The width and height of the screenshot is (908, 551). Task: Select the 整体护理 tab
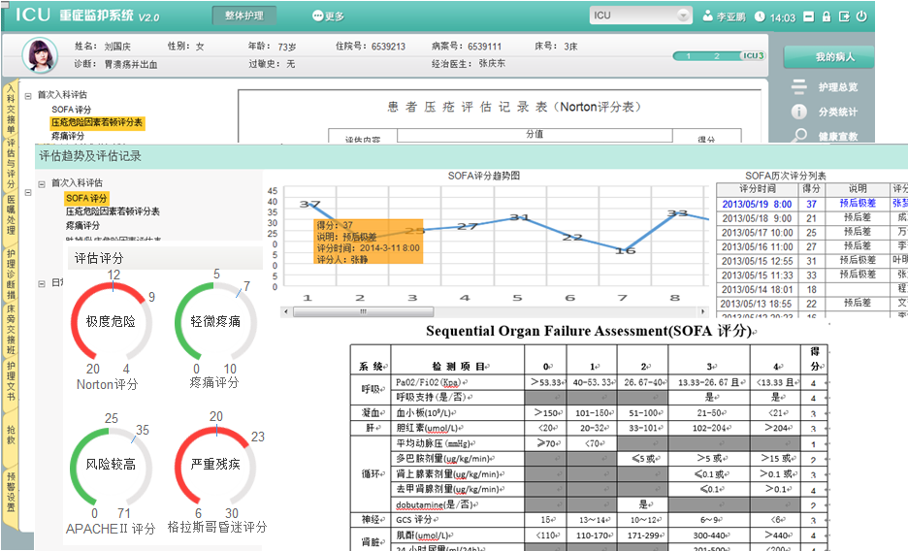coord(243,16)
